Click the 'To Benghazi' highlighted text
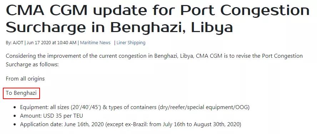 [21, 93]
